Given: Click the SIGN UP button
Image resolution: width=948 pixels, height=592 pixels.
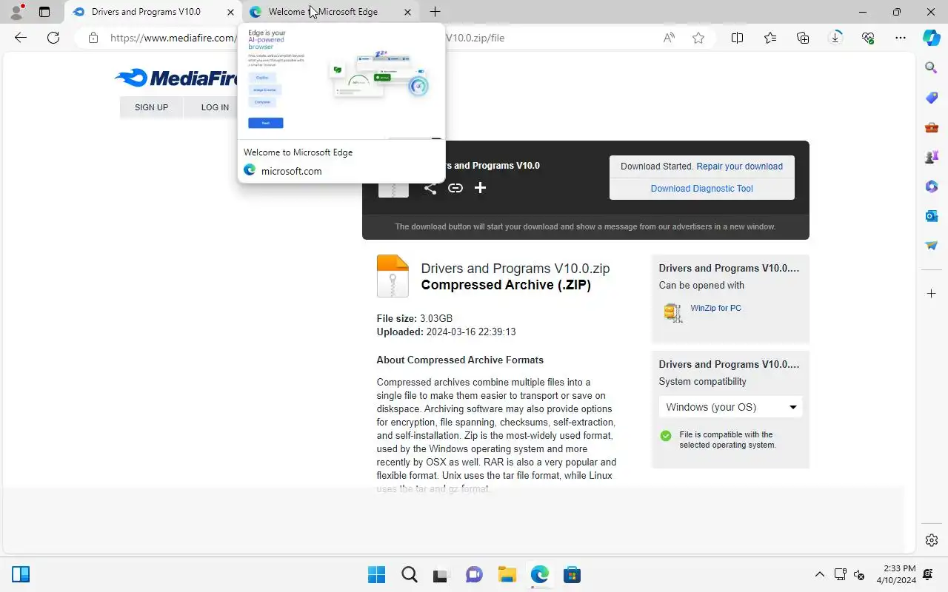Looking at the screenshot, I should click(151, 107).
